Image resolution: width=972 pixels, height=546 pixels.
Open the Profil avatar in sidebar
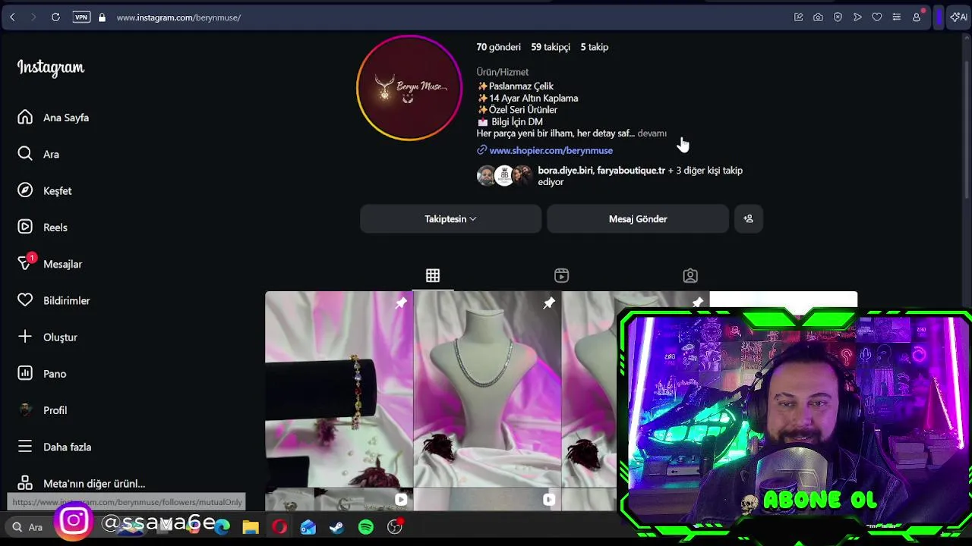click(25, 410)
